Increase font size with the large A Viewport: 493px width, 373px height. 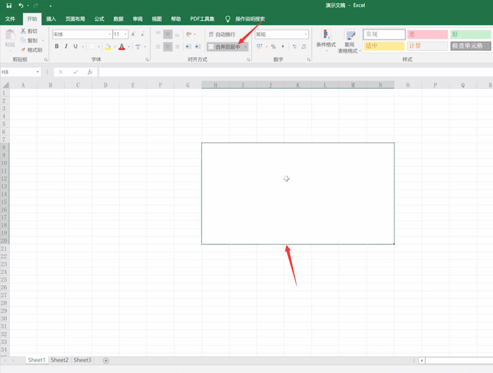pyautogui.click(x=133, y=34)
